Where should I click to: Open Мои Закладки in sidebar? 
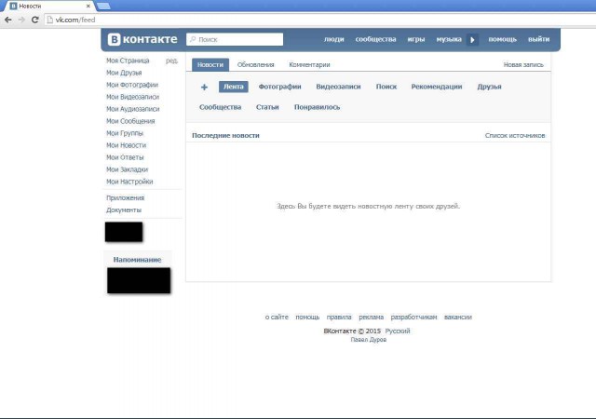point(127,169)
